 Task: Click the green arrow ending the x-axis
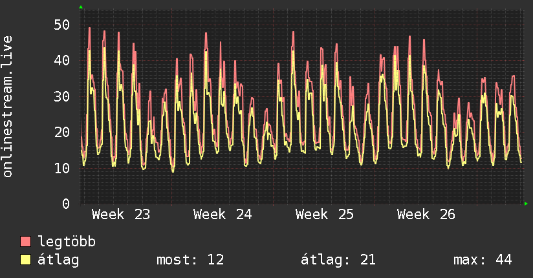(x=526, y=204)
